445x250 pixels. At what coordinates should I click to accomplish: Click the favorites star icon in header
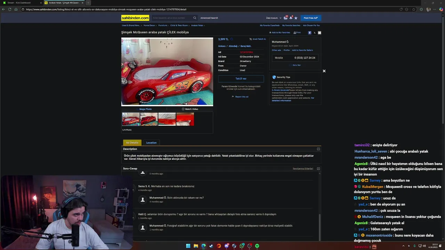pos(296,18)
